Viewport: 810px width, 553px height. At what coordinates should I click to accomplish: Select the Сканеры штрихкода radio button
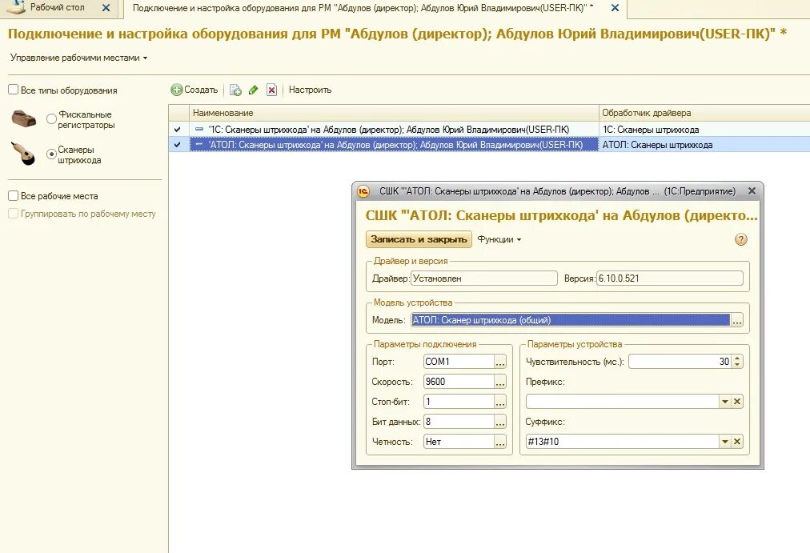click(x=51, y=154)
